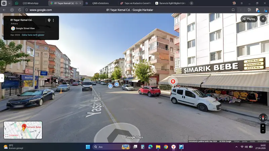The width and height of the screenshot is (269, 151).
Task: Click the volume icon in system tray
Action: point(246,147)
